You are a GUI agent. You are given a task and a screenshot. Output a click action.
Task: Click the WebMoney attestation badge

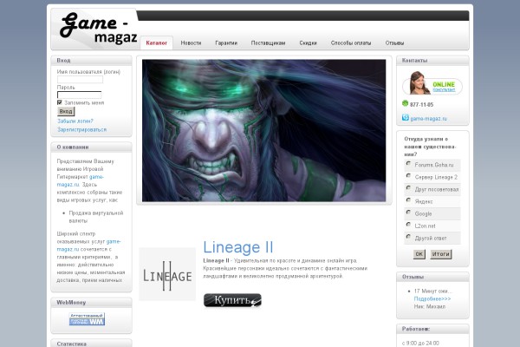pyautogui.click(x=87, y=318)
